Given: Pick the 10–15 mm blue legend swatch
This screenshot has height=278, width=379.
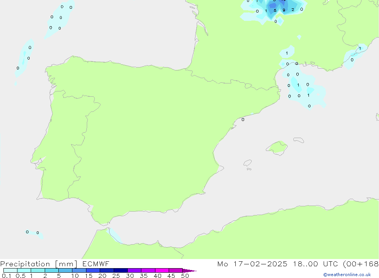Looking at the screenshot, I should pyautogui.click(x=79, y=270).
